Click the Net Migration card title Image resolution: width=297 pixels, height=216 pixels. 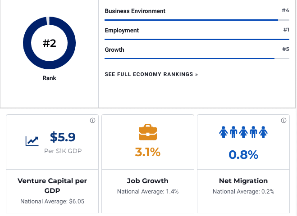[243, 181]
